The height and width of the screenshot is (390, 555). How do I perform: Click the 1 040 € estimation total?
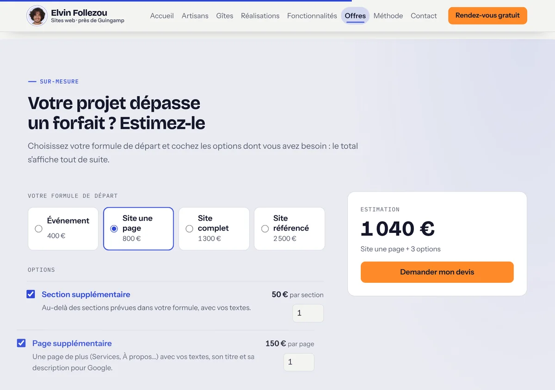398,229
